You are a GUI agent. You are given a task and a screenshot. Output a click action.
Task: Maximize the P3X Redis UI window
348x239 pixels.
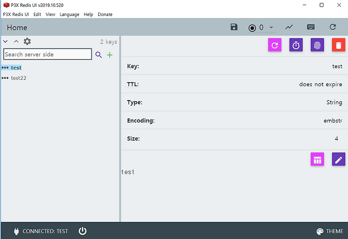321,5
